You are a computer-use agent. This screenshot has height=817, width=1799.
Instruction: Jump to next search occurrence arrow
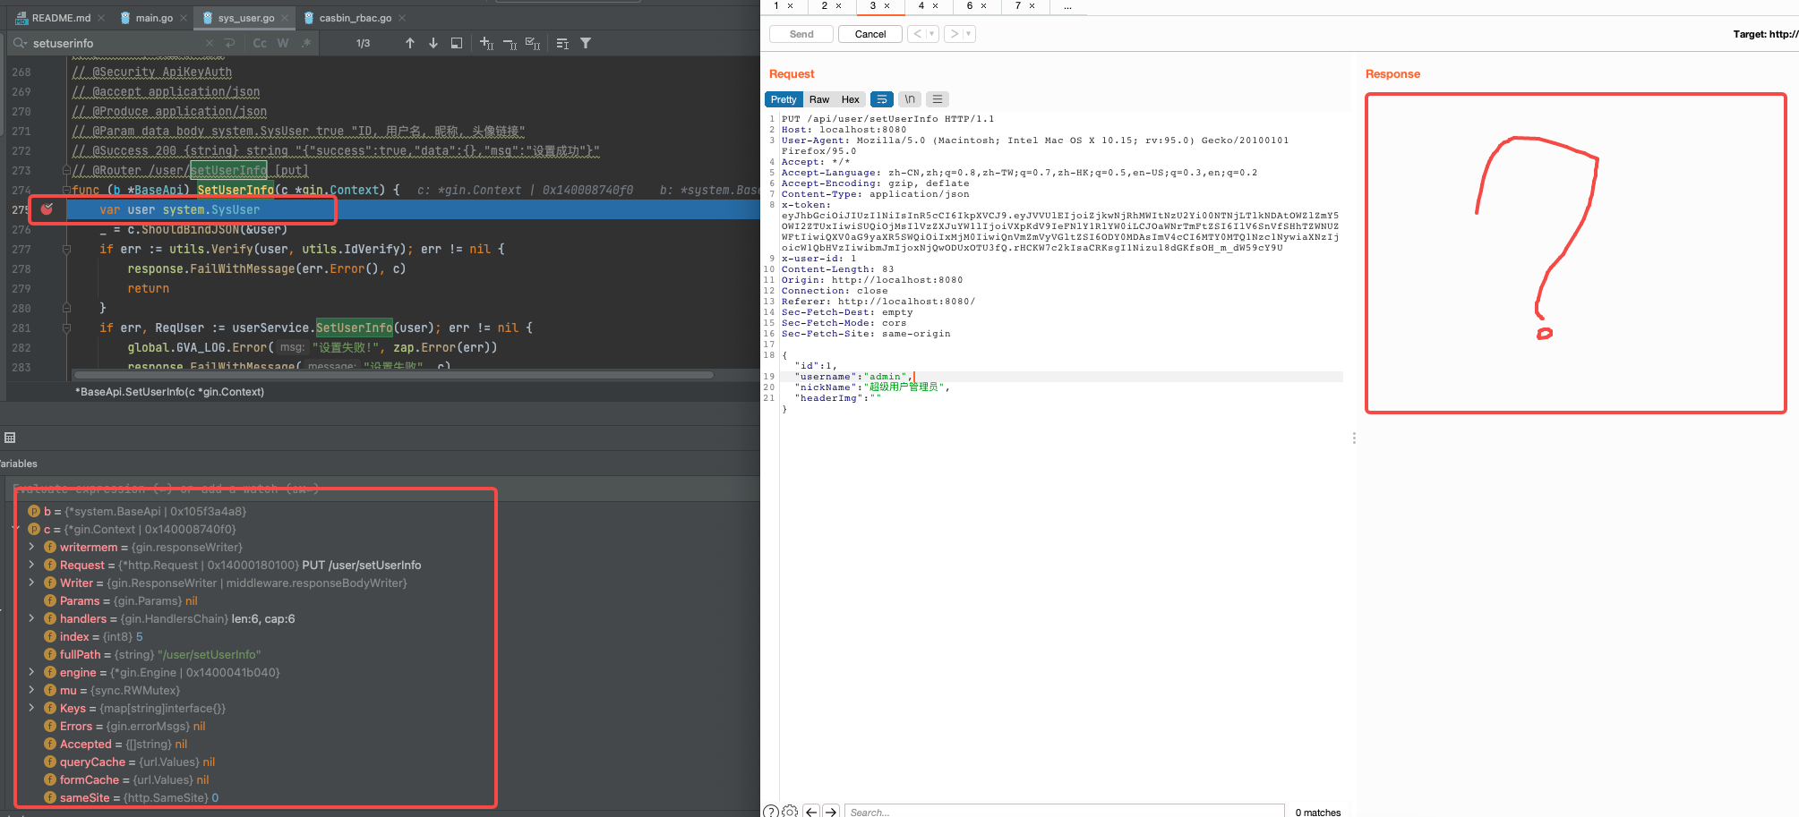pyautogui.click(x=433, y=43)
